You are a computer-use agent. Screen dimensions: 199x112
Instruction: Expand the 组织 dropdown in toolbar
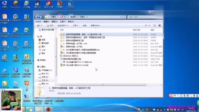39,26
